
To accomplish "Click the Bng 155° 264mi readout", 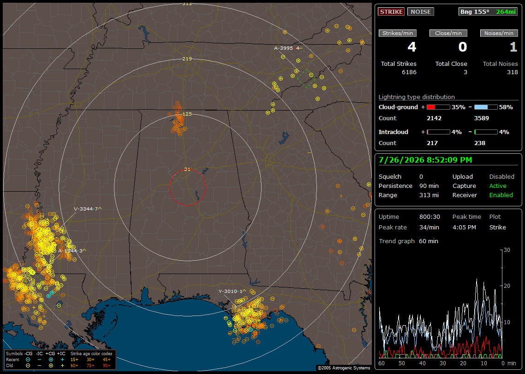I will [x=488, y=12].
